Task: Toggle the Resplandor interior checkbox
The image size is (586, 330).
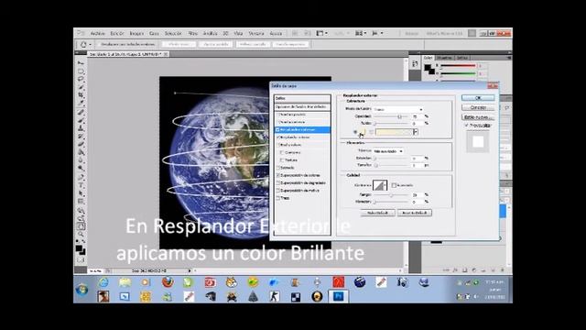Action: (x=278, y=137)
